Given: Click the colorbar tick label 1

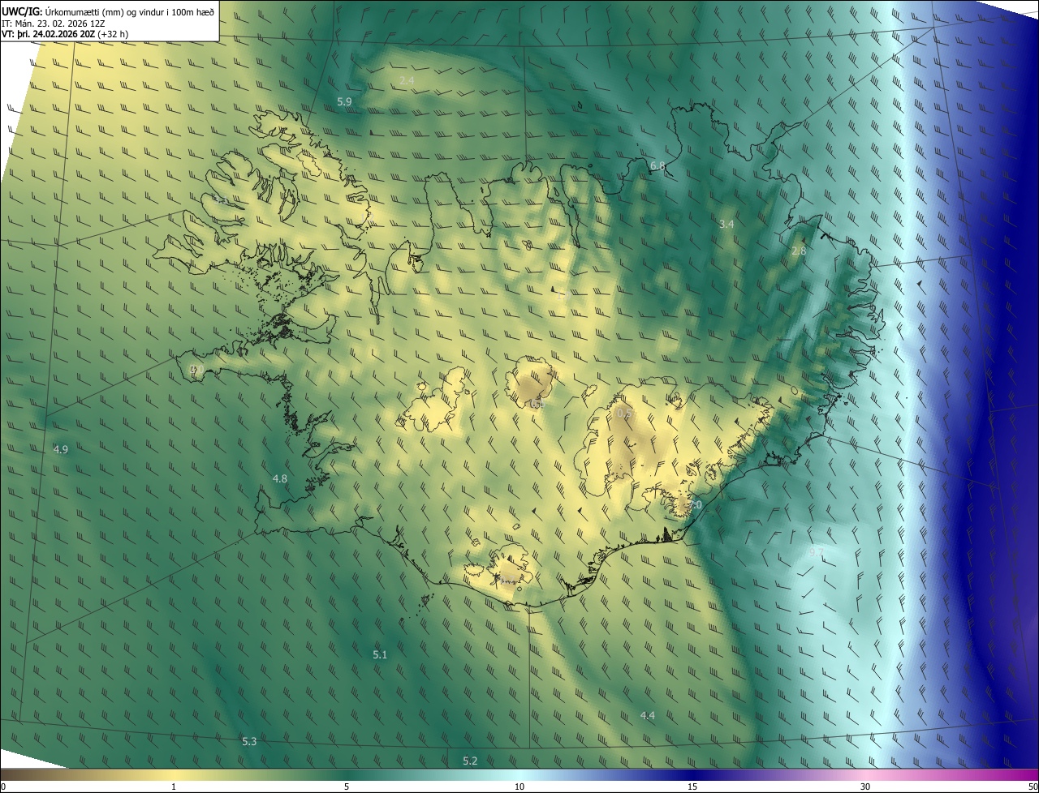Looking at the screenshot, I should [174, 787].
